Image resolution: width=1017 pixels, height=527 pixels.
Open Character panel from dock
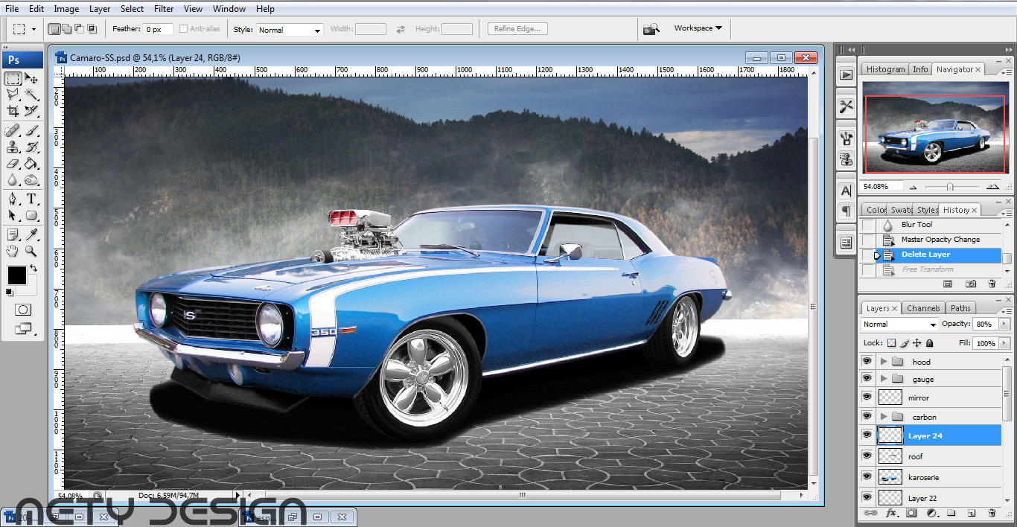846,190
